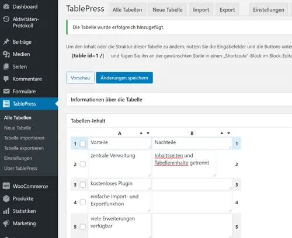Open Formulare in sidebar
Viewport: 292px width, 238px height.
click(24, 92)
